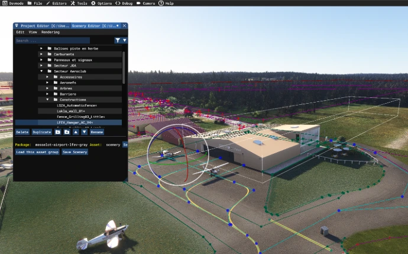Expand the Carburants folder
The width and height of the screenshot is (408, 254).
(x=41, y=54)
